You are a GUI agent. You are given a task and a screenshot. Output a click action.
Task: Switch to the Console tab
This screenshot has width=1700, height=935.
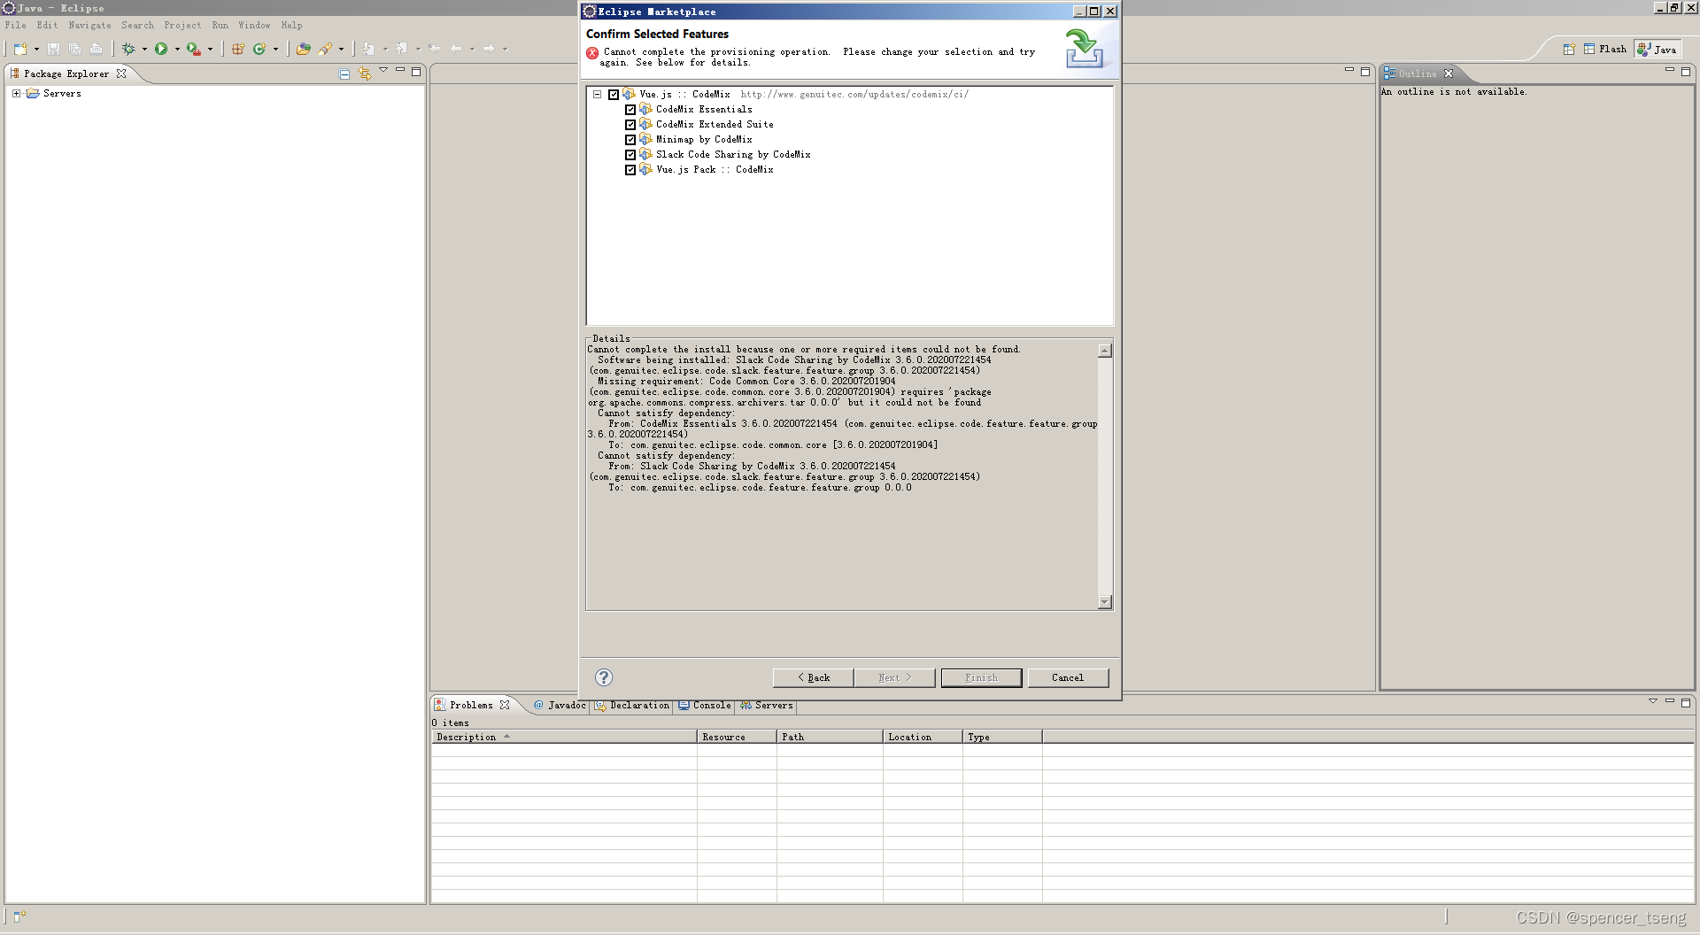coord(705,705)
